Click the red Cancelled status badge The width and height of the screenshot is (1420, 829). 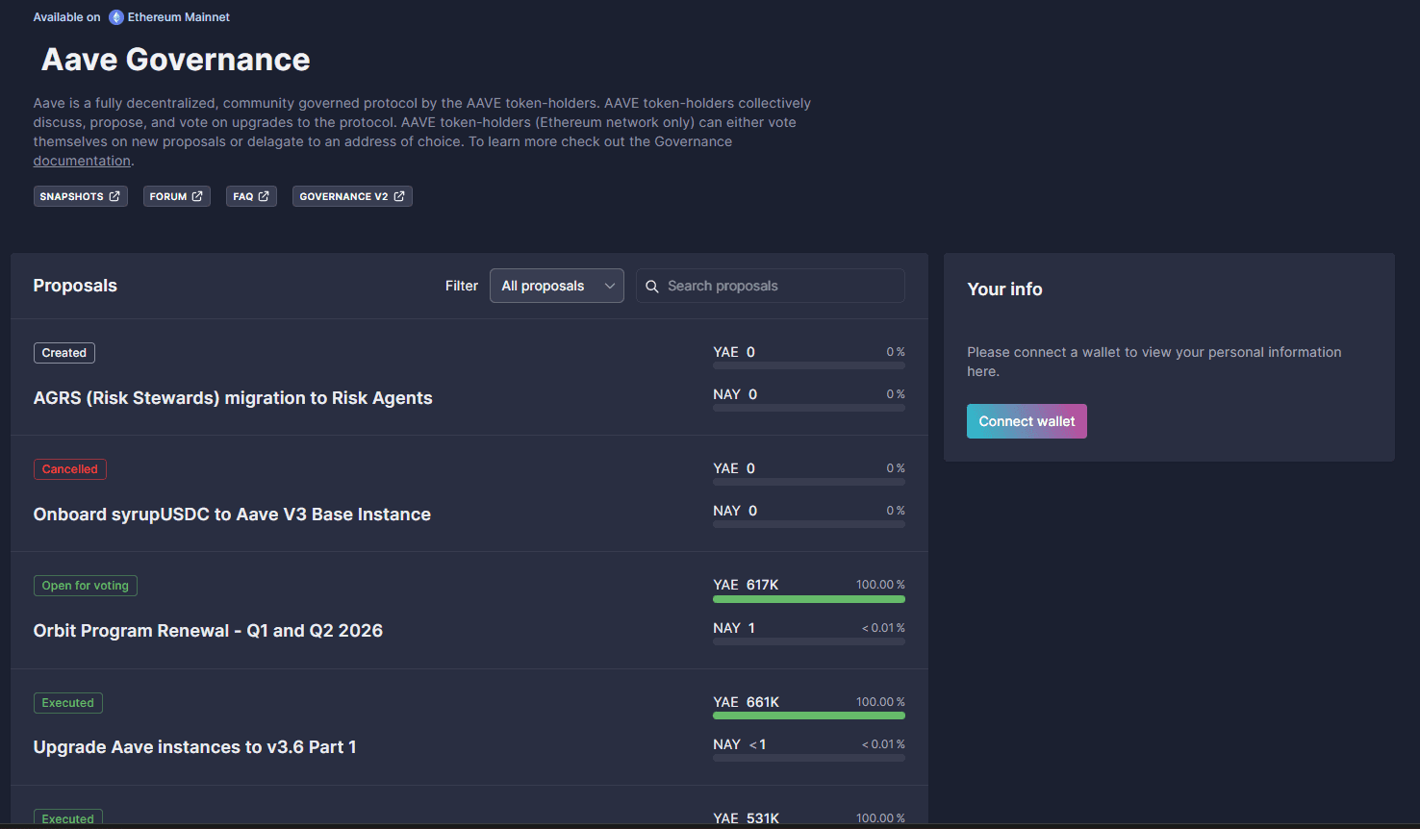(69, 469)
